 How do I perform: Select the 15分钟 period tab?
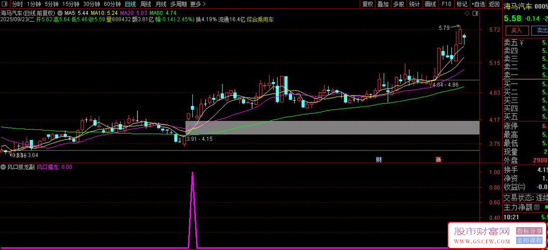tap(71, 4)
